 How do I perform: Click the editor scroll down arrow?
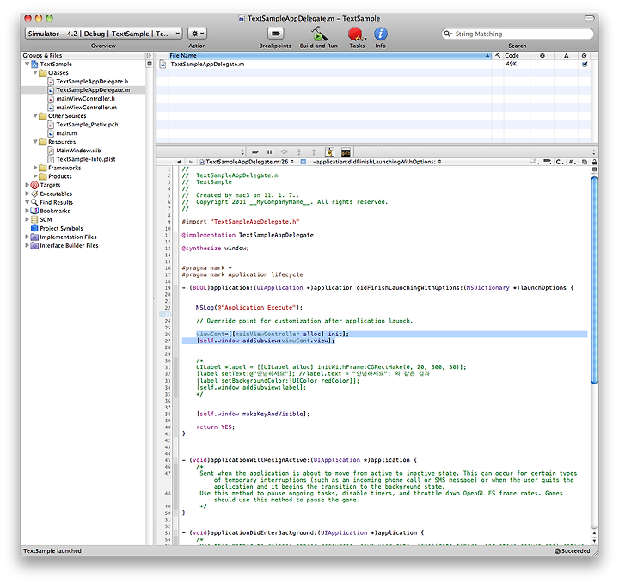594,541
